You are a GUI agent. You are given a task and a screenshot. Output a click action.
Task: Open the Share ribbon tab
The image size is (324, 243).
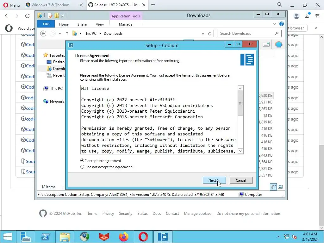(82, 24)
